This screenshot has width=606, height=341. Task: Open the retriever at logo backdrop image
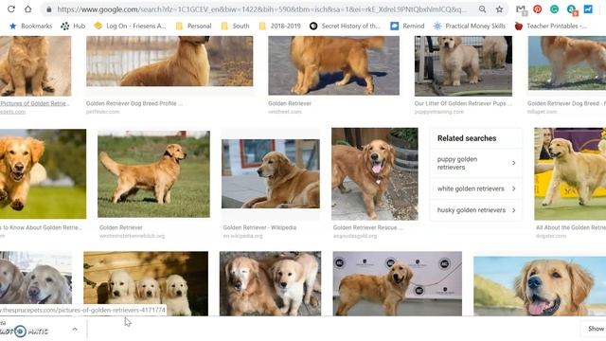398,283
